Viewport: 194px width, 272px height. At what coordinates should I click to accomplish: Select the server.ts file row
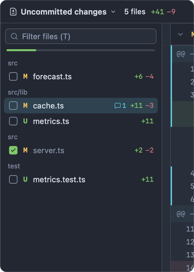click(81, 150)
